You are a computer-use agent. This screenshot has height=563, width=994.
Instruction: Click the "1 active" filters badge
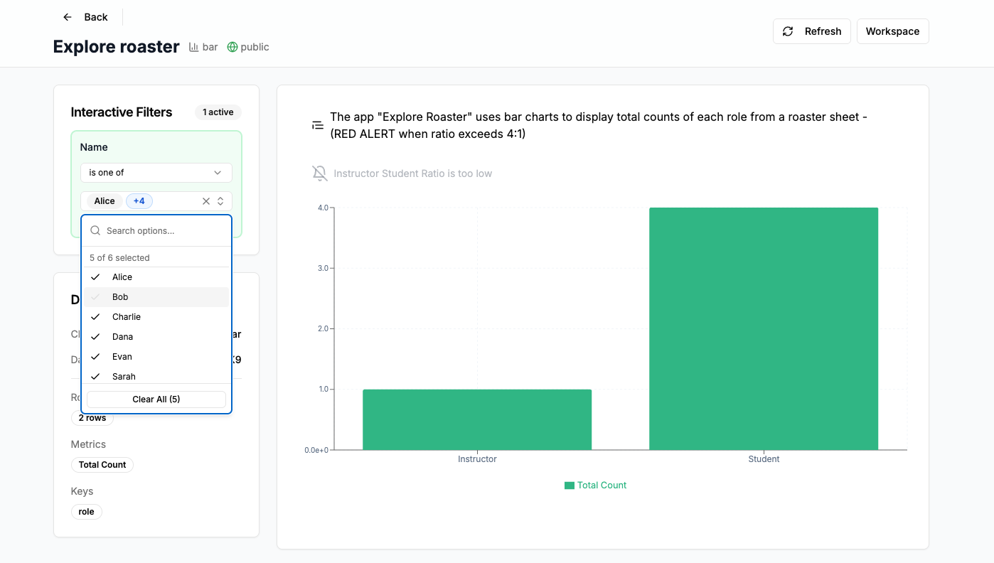[218, 112]
